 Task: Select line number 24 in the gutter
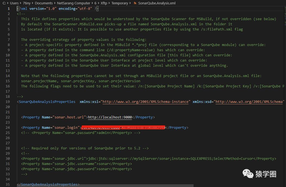point(8,128)
